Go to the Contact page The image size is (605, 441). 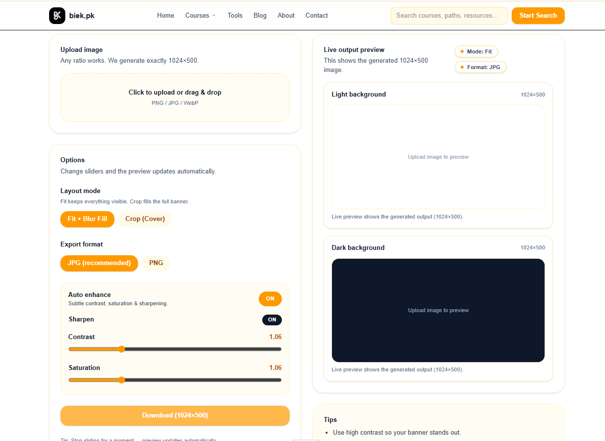point(317,16)
